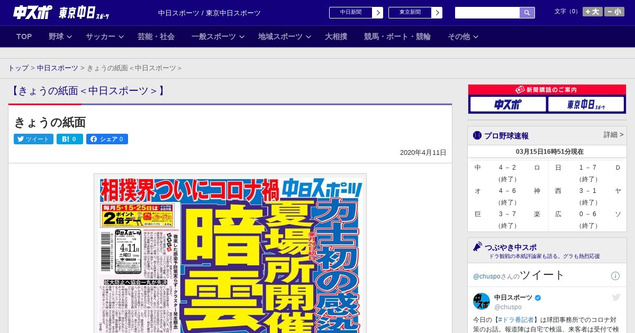Click the Chunichi Sports site logo
635x333 pixels.
click(33, 12)
